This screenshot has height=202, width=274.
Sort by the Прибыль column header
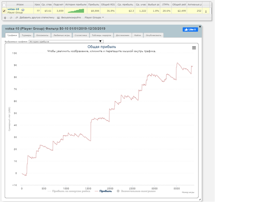[94, 5]
